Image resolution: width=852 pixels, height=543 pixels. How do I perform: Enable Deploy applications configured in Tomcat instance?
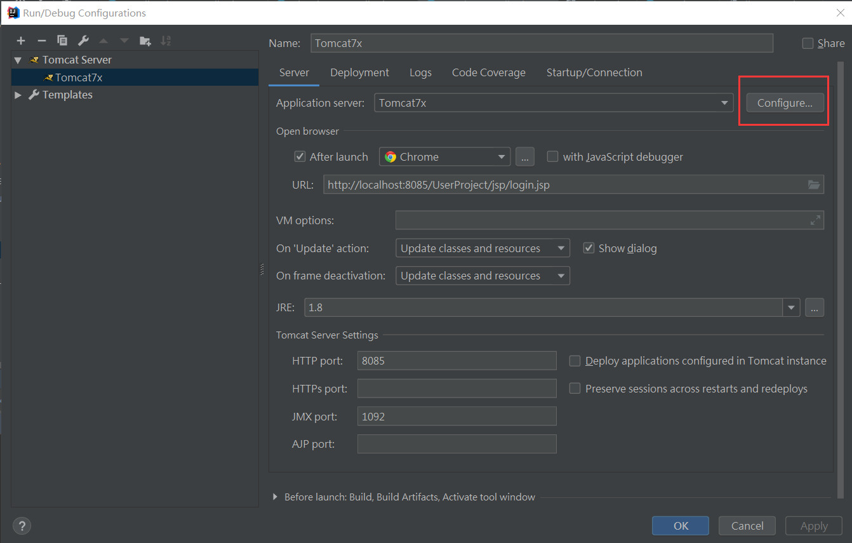(575, 361)
